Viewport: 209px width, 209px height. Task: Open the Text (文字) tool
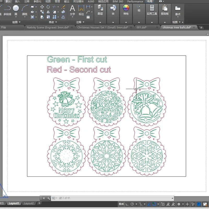(x=72, y=10)
